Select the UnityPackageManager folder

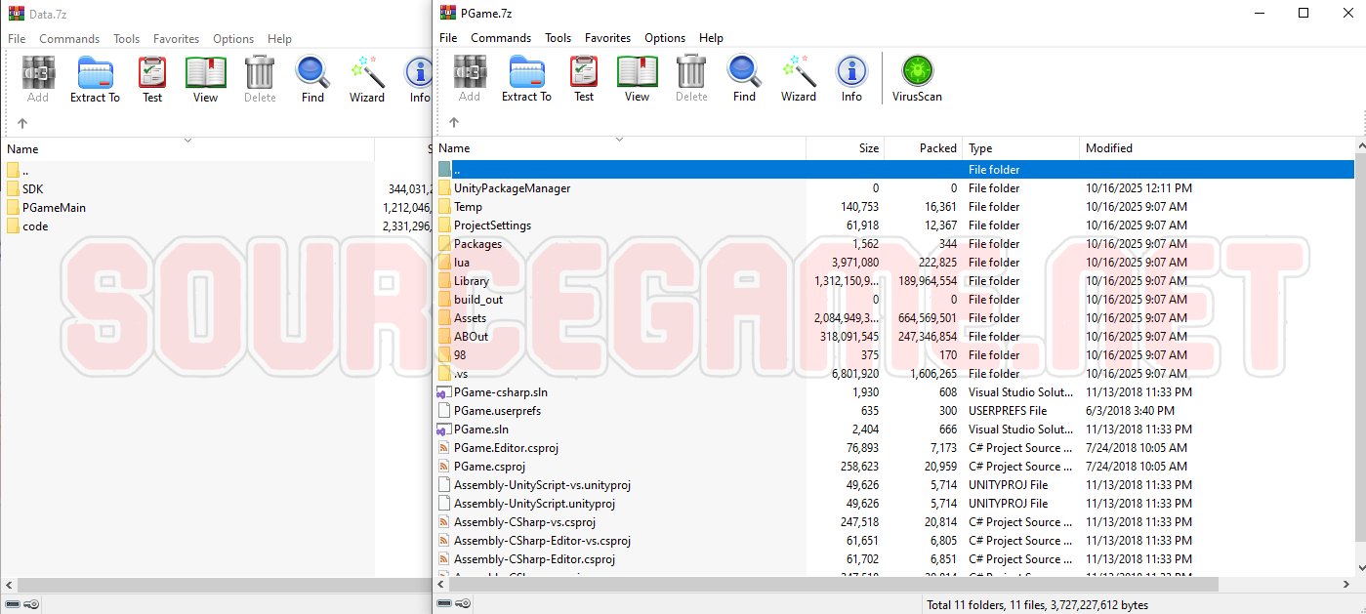[512, 188]
